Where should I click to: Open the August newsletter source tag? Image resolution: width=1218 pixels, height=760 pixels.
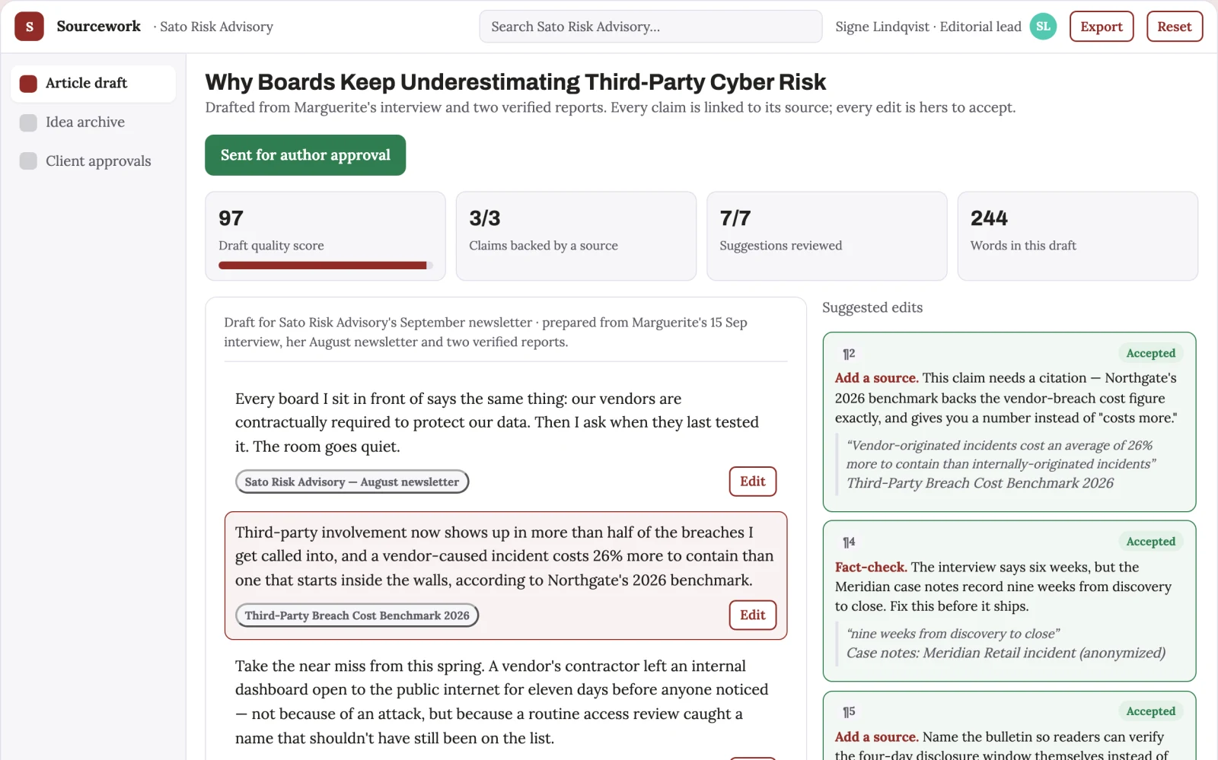coord(352,482)
